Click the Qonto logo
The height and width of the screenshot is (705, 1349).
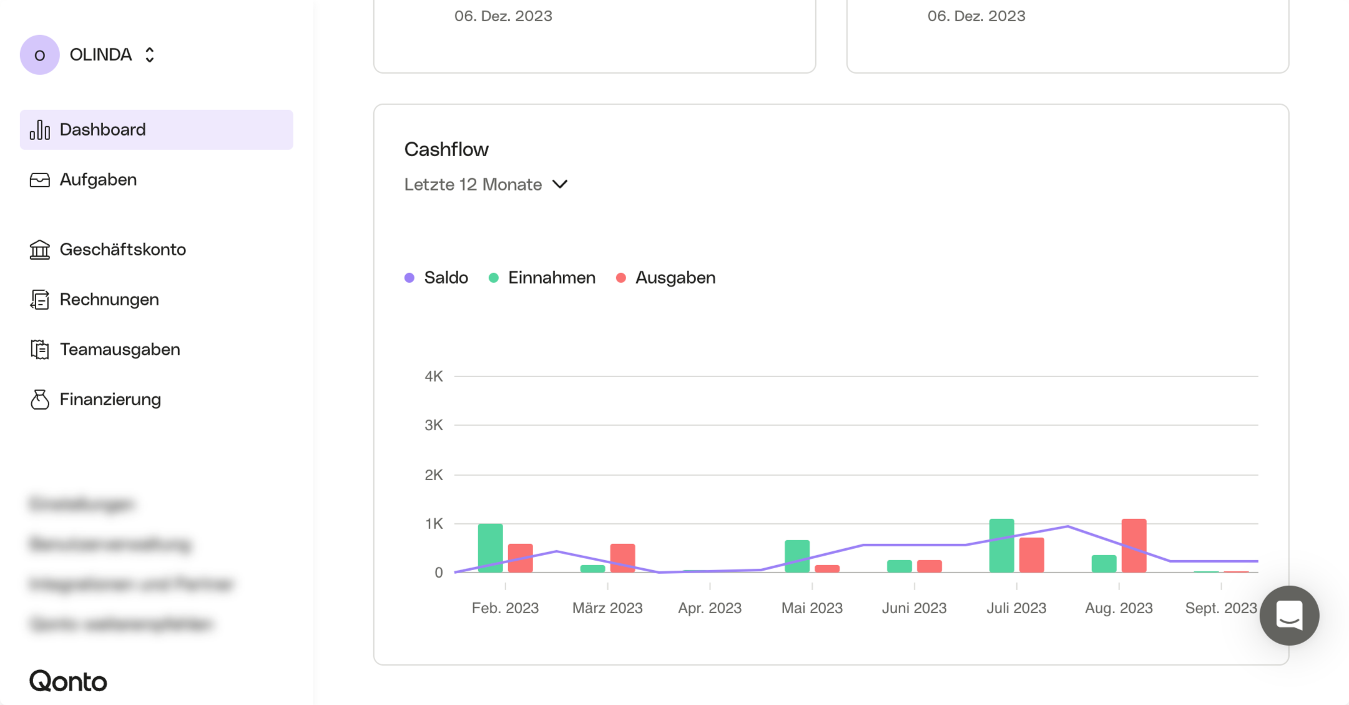click(x=68, y=681)
